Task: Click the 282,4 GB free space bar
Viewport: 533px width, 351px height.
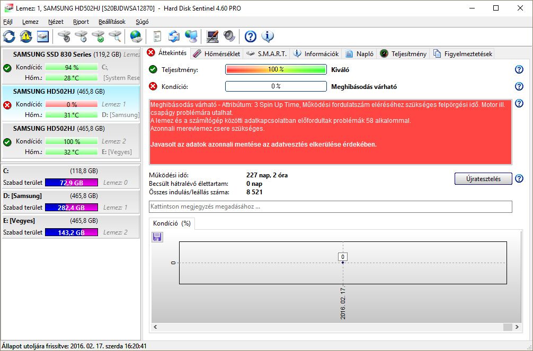Action: pos(72,208)
